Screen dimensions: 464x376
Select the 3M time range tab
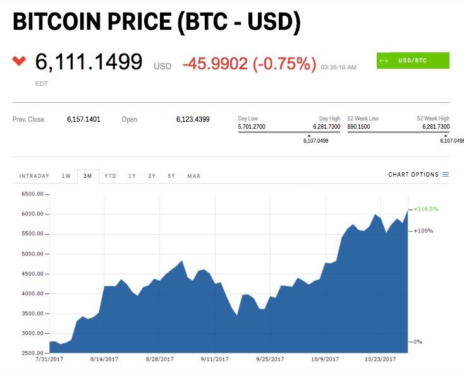[x=87, y=176]
